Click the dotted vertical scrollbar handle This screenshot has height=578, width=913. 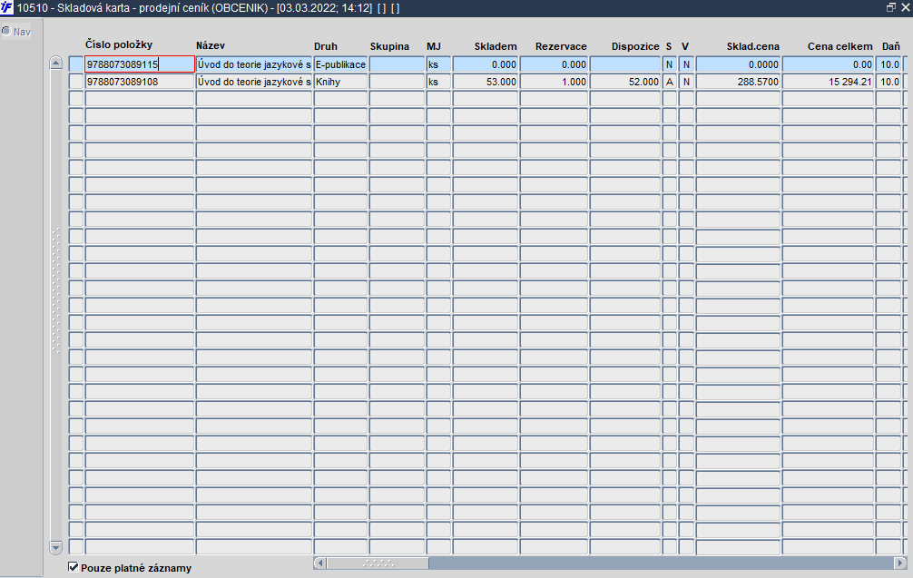pos(56,291)
